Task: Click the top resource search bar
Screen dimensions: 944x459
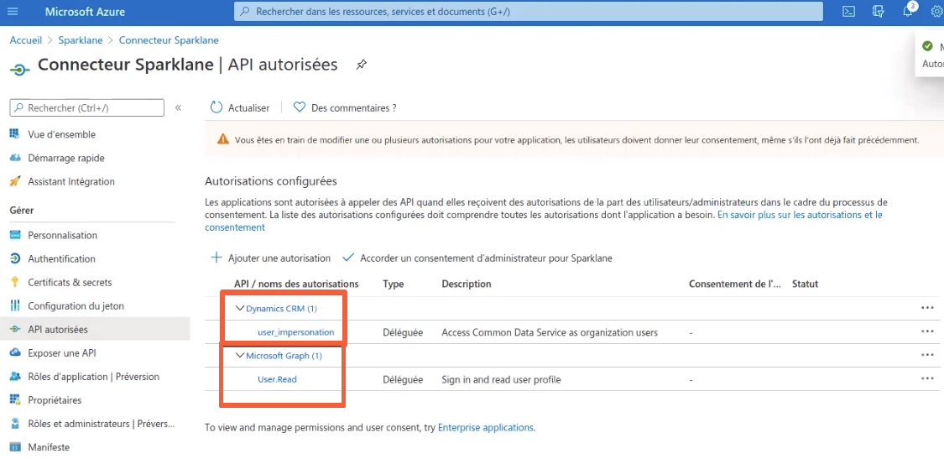Action: 529,12
